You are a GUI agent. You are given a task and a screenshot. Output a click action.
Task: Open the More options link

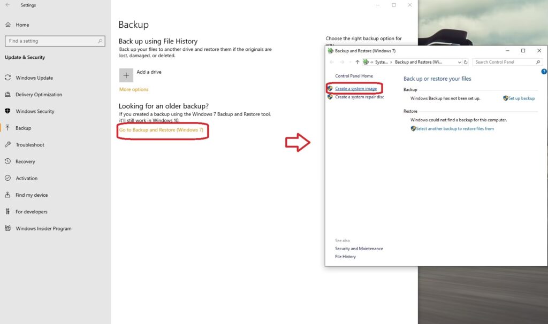click(x=134, y=89)
